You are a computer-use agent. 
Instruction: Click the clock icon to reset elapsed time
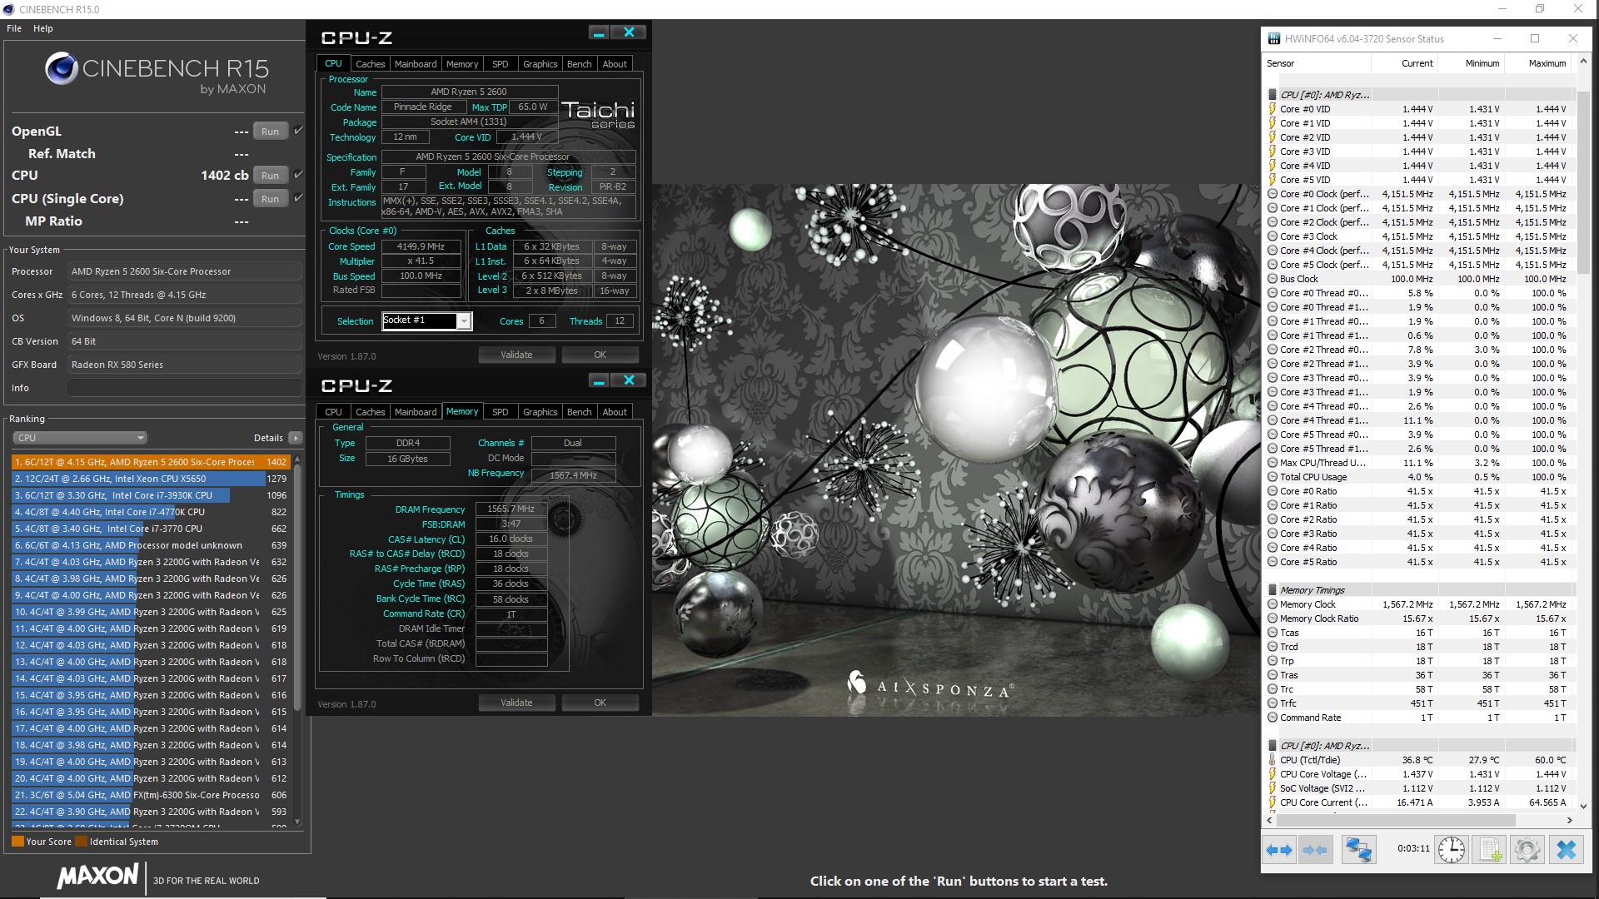coord(1452,850)
